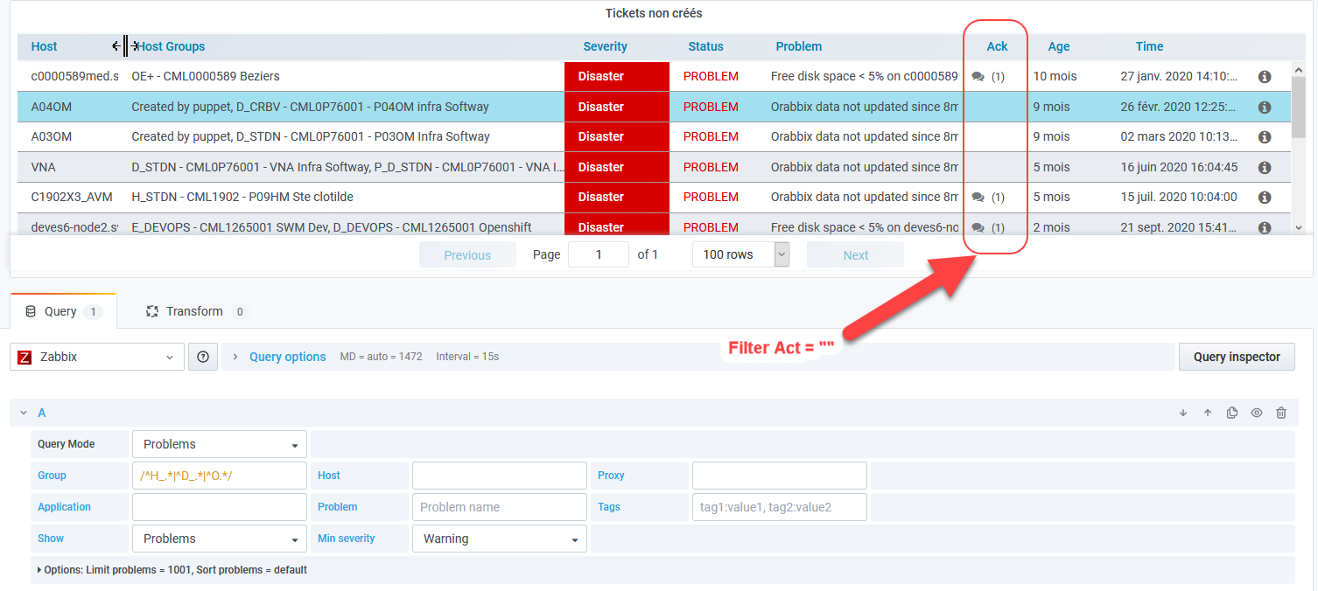Open the Zabbix datasource help icon
The width and height of the screenshot is (1318, 591).
202,356
